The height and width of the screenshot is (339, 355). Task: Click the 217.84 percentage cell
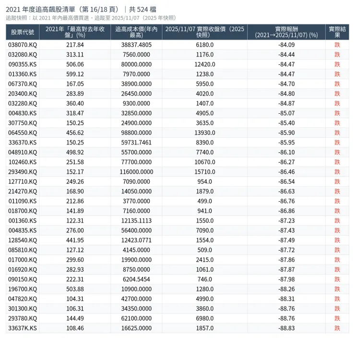click(75, 45)
